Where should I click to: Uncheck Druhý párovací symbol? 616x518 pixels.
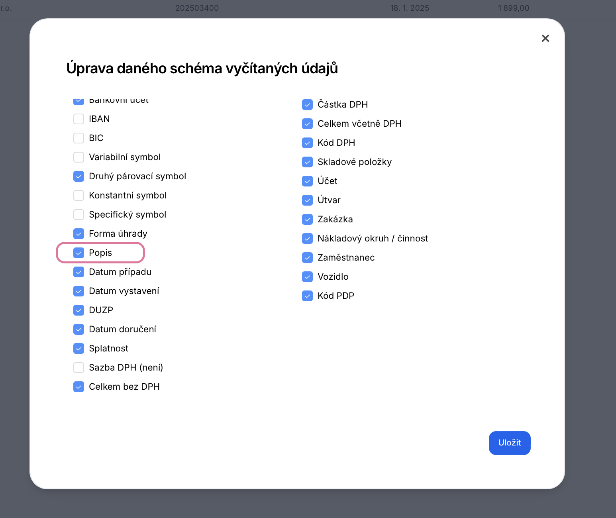click(79, 177)
